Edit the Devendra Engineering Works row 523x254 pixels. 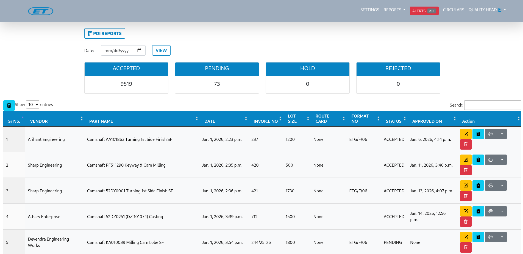(466, 237)
